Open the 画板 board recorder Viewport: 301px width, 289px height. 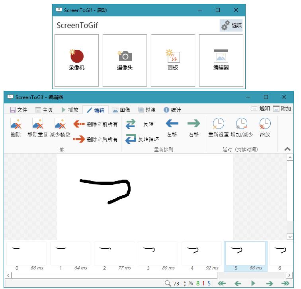(173, 60)
